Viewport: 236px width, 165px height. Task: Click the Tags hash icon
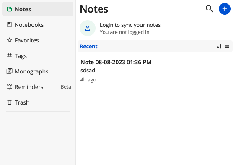coord(9,56)
